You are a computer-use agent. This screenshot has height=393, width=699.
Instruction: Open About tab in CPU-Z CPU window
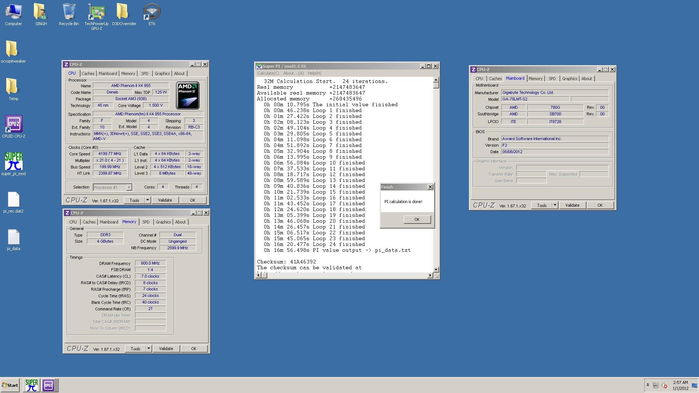(x=179, y=74)
